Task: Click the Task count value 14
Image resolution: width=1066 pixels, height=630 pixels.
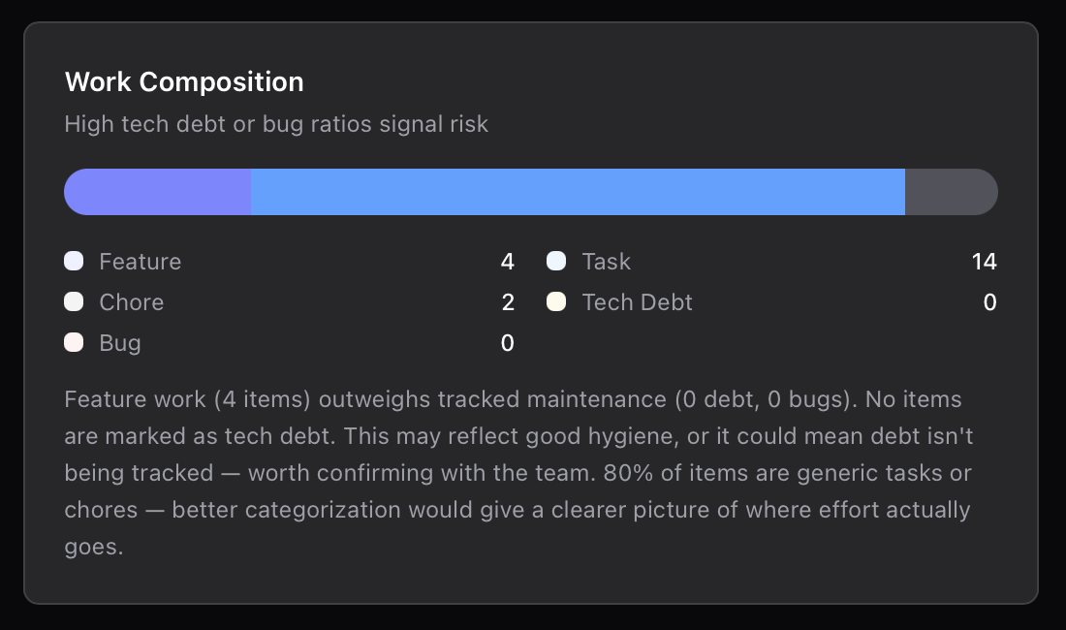Action: pos(984,262)
